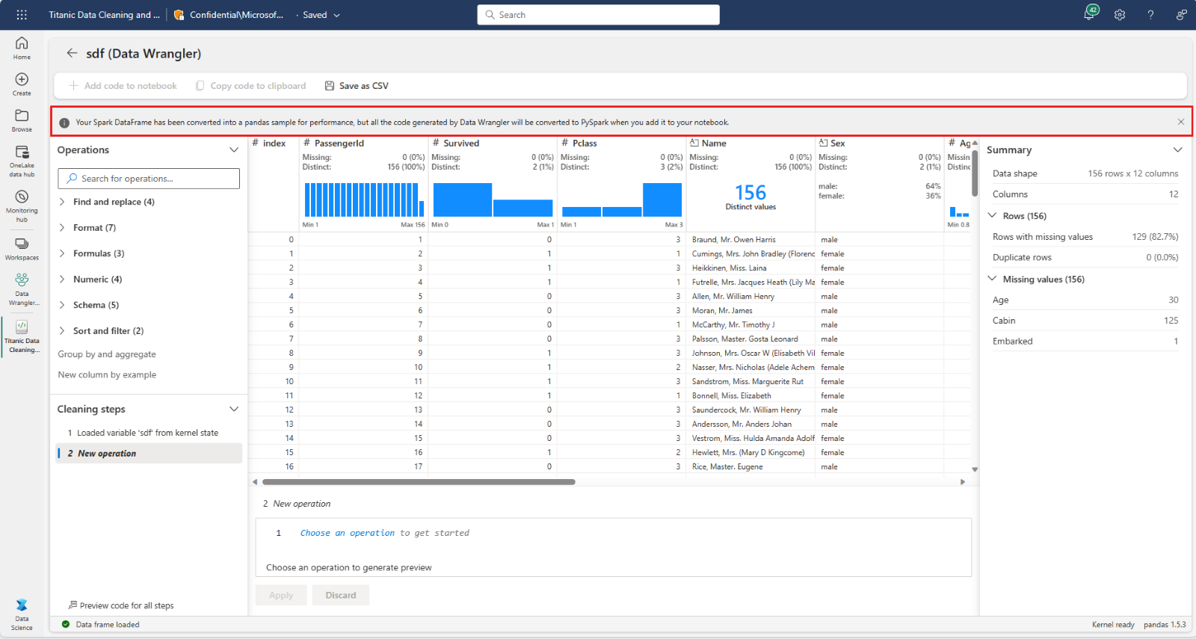Click the Rows with missing values entry

pos(1085,237)
